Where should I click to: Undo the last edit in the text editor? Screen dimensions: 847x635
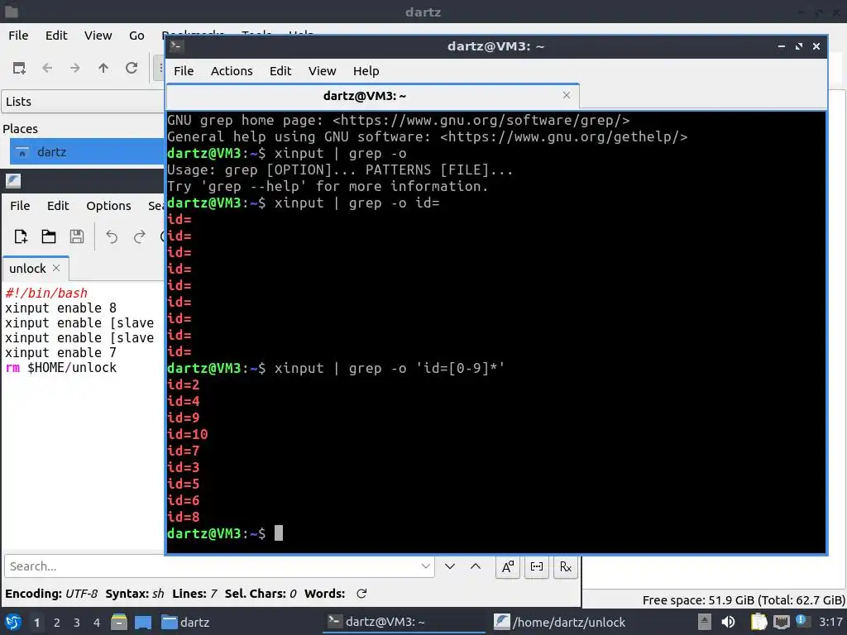click(112, 236)
